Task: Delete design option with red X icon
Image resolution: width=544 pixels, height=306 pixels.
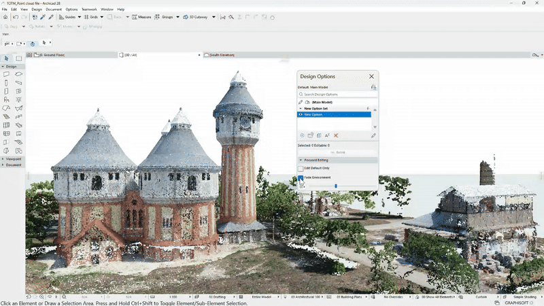Action: point(336,135)
